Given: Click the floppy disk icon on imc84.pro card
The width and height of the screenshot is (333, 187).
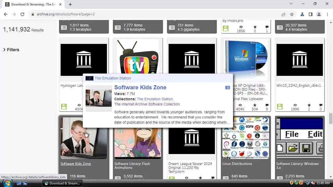Looking at the screenshot, I should (x=226, y=29).
